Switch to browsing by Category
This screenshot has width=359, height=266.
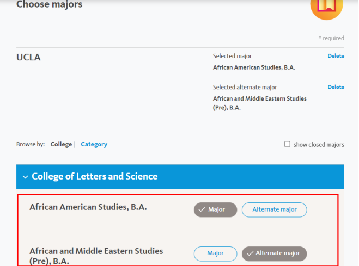click(x=94, y=145)
